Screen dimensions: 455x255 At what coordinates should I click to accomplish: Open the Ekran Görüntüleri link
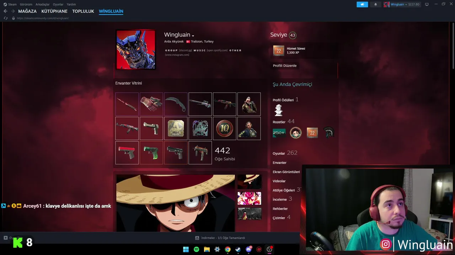coord(286,172)
